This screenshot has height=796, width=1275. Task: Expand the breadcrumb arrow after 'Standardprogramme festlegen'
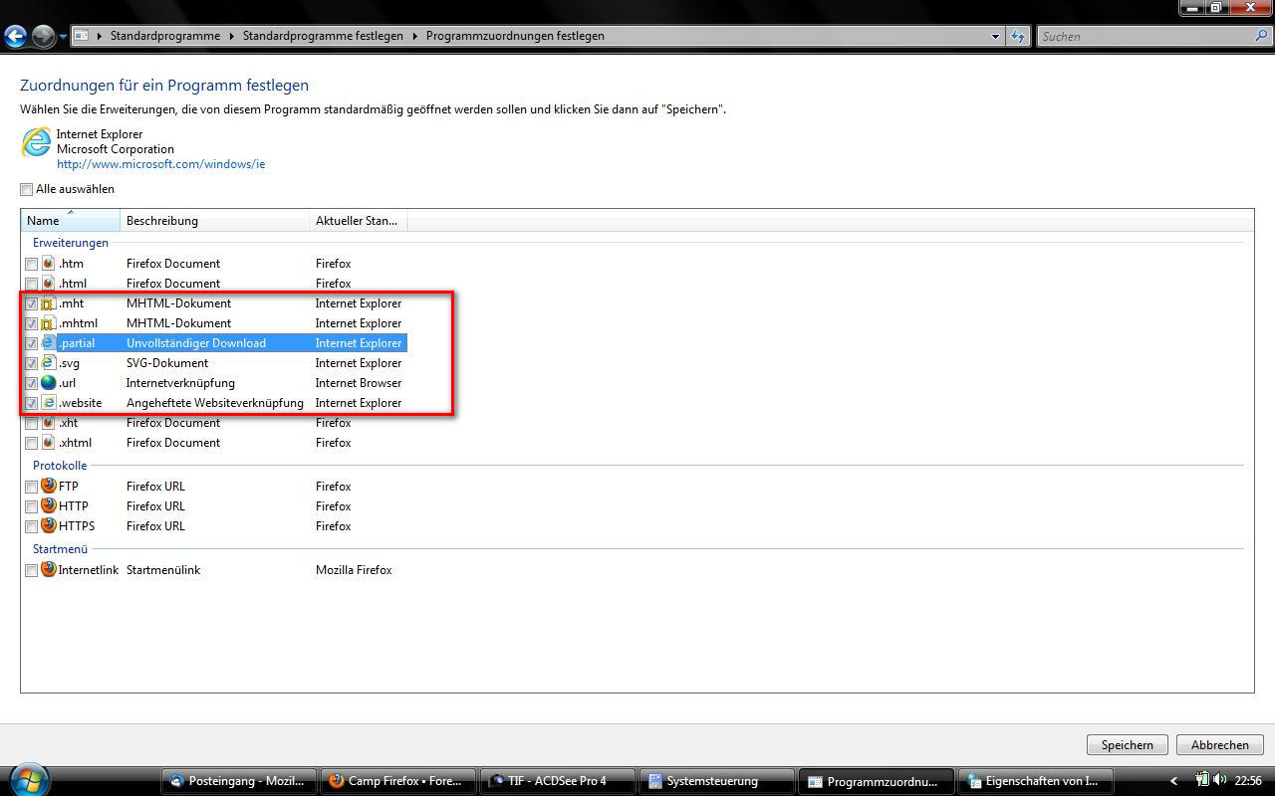pos(414,36)
